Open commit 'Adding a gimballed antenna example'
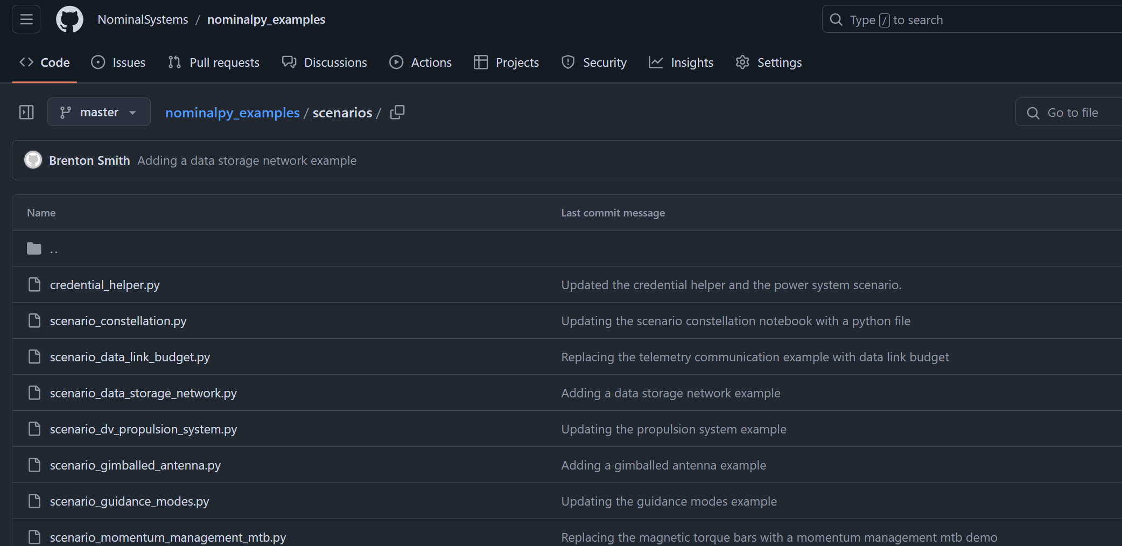 click(x=663, y=465)
